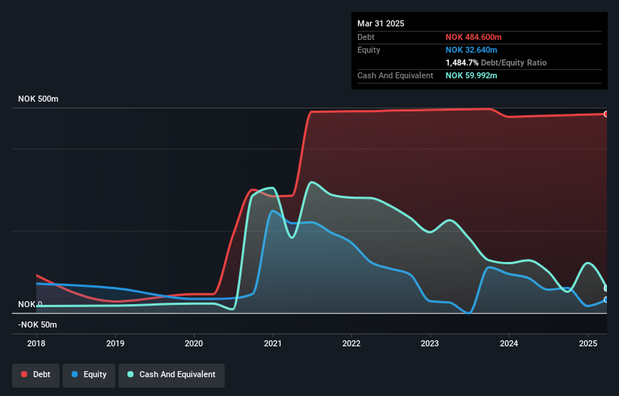Click the Debt label in tooltip

(366, 37)
